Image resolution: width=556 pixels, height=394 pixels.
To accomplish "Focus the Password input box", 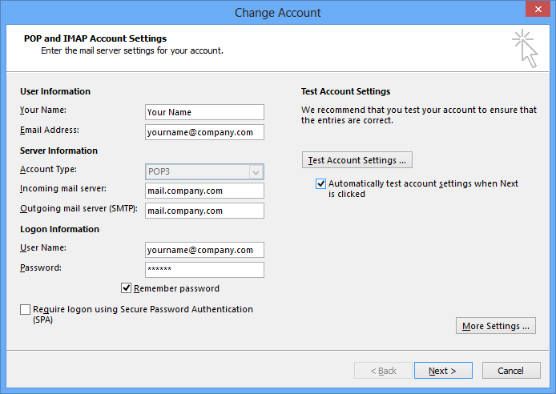I will coord(204,270).
